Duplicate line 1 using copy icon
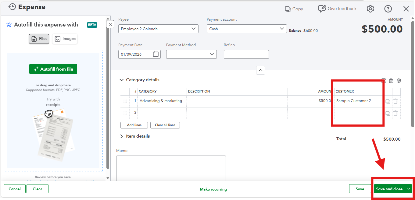The width and height of the screenshot is (415, 200). point(388,101)
